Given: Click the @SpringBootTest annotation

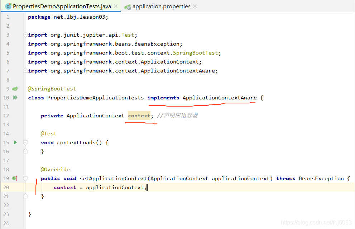Looking at the screenshot, I should tap(52, 89).
